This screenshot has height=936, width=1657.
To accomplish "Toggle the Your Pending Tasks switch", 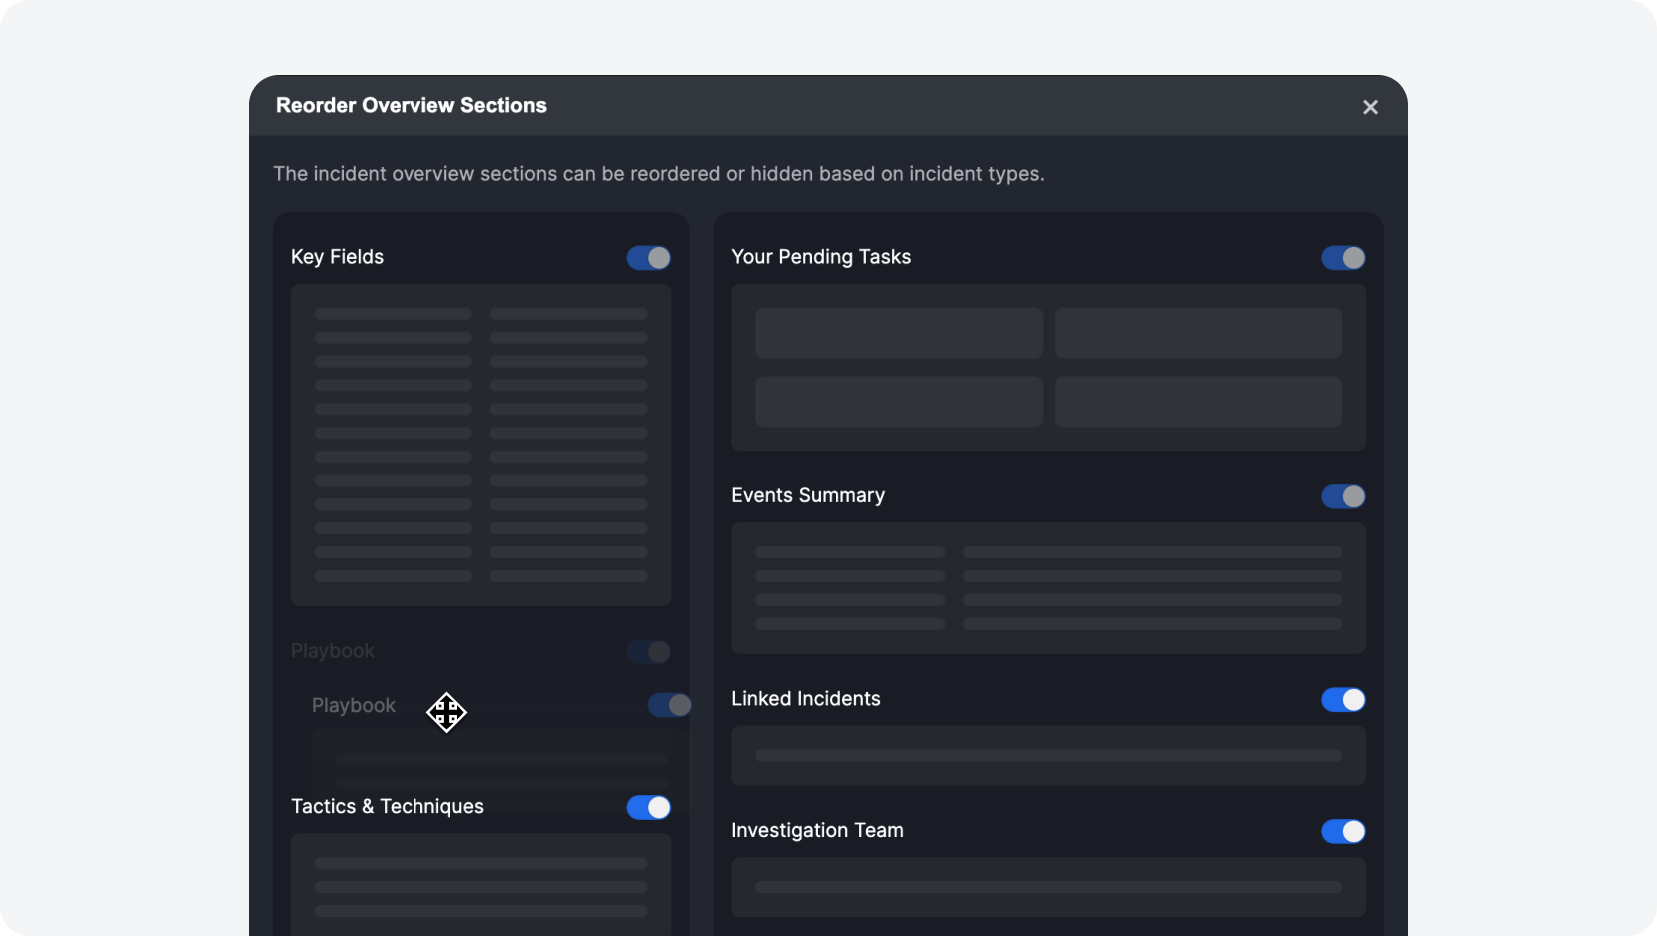I will [x=1343, y=258].
